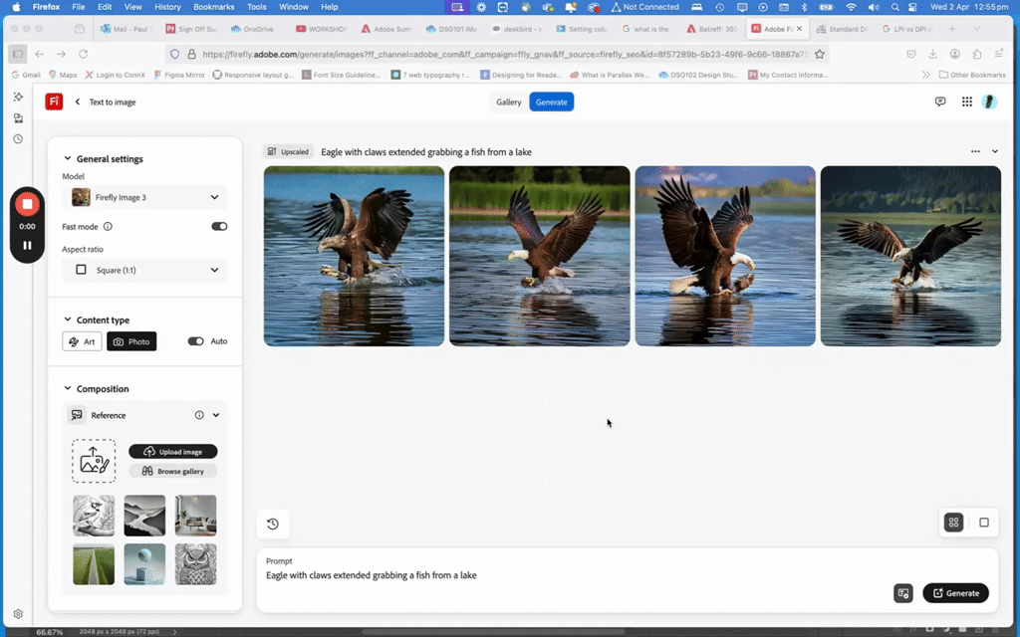Click the Fast mode info icon

[x=108, y=226]
